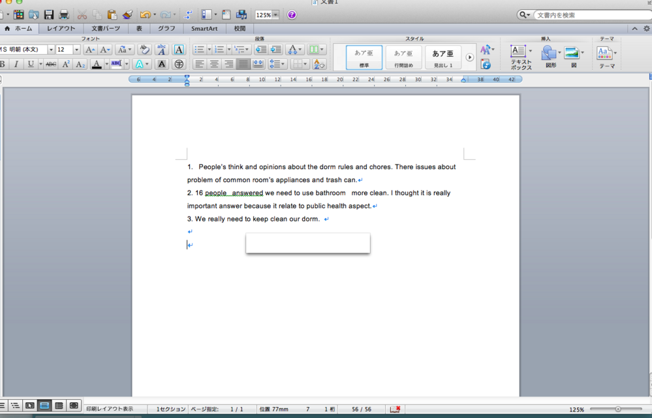Toggle justified alignment
The height and width of the screenshot is (418, 652).
click(243, 64)
